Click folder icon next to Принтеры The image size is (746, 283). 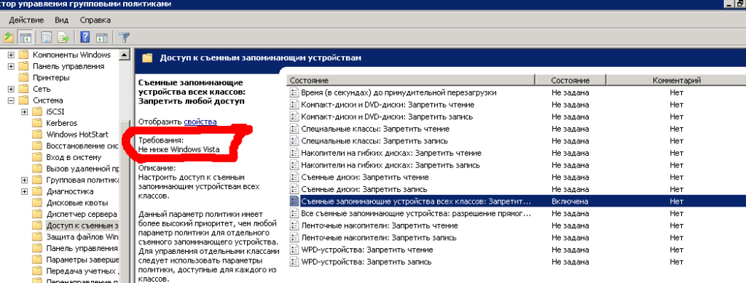pos(23,77)
